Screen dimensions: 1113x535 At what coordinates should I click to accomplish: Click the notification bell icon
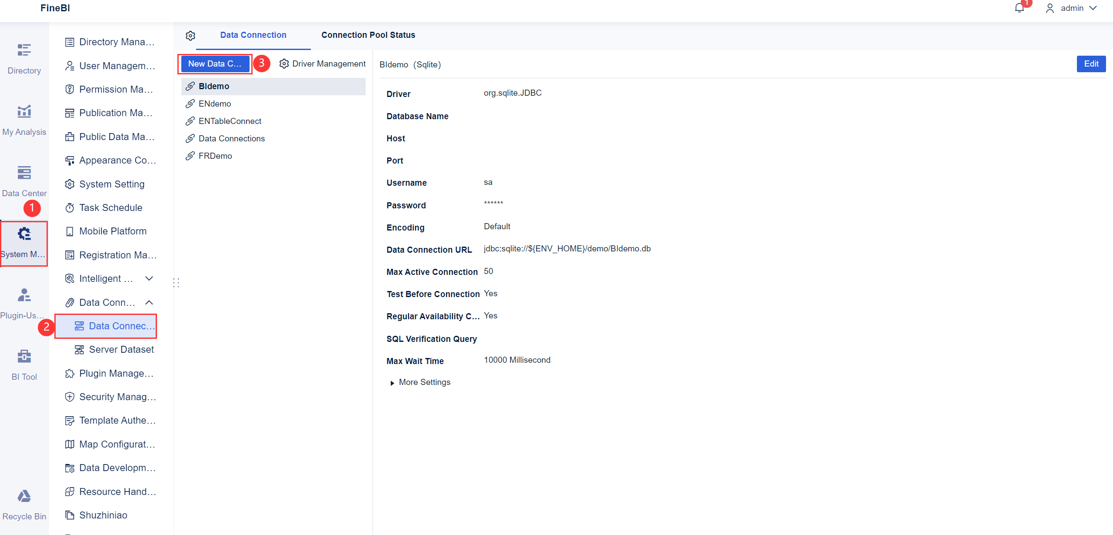1019,8
